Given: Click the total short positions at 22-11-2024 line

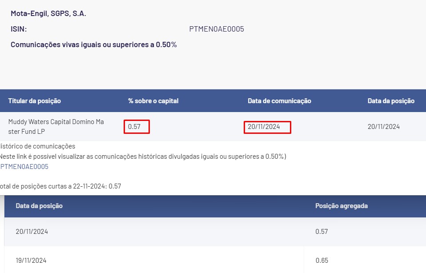Looking at the screenshot, I should 60,186.
